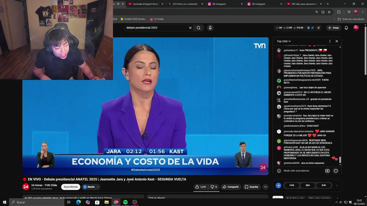This screenshot has height=206, width=367.
Task: Click the vidIQ icon in YouTube header
Action: pyautogui.click(x=309, y=28)
